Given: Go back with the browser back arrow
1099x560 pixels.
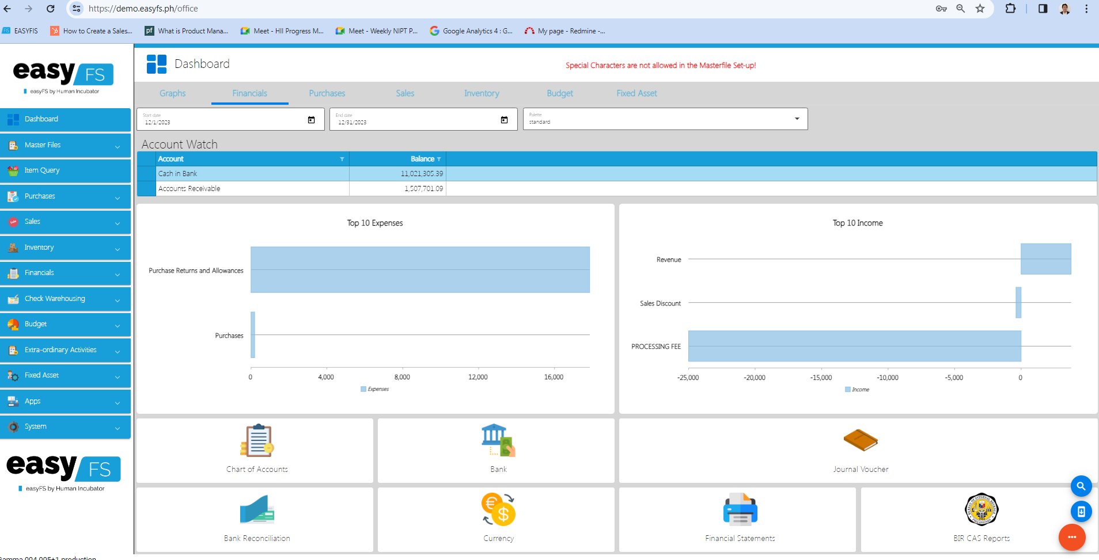Looking at the screenshot, I should pyautogui.click(x=7, y=9).
